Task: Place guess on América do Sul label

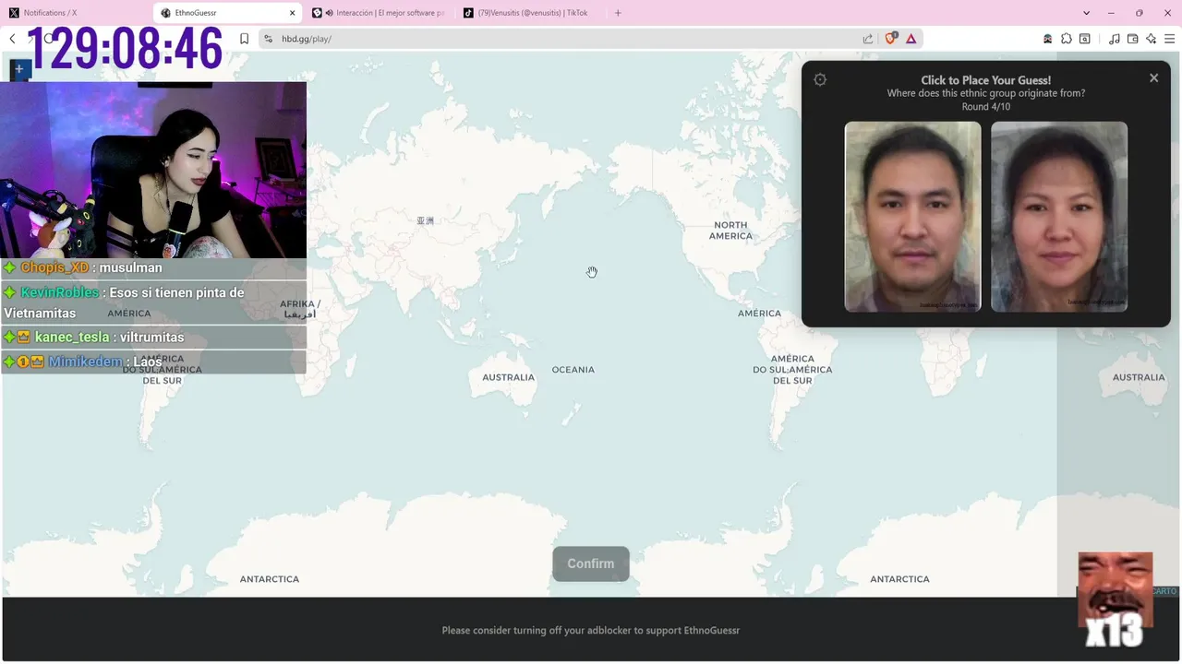Action: 792,370
